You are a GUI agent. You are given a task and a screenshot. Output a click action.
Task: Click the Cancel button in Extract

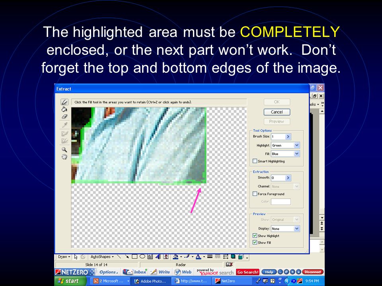tap(277, 112)
